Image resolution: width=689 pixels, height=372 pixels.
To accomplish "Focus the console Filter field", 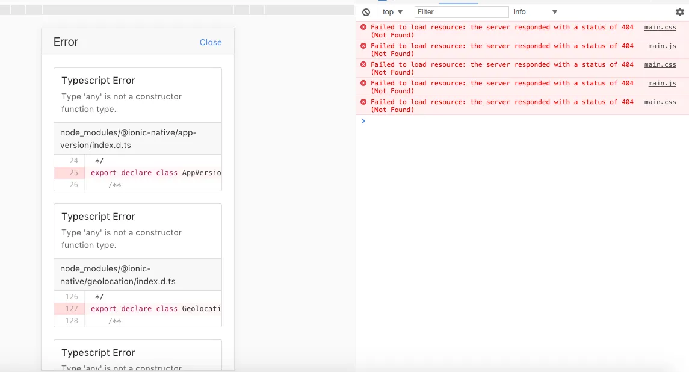I will click(462, 12).
